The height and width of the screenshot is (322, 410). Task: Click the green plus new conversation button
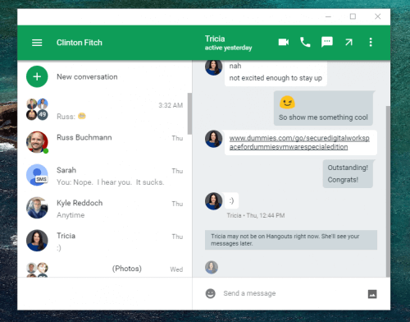(x=37, y=76)
